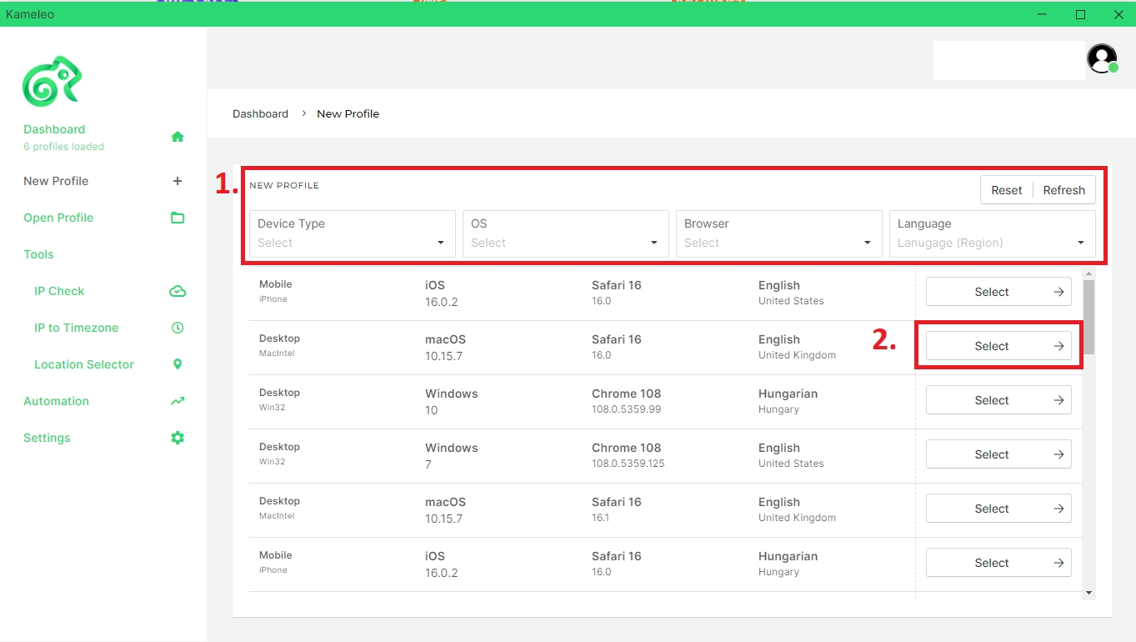1136x642 pixels.
Task: Open the Tools menu item in sidebar
Action: [x=38, y=254]
